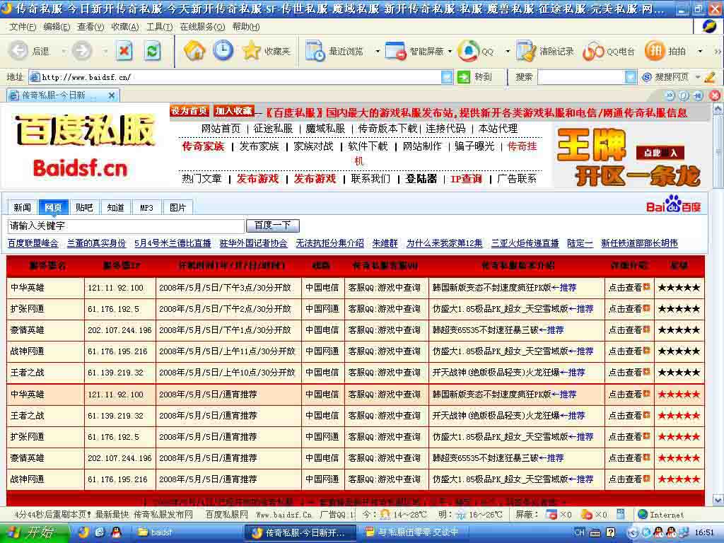The image size is (724, 543).
Task: Click the 百度一下 search button
Action: [273, 226]
